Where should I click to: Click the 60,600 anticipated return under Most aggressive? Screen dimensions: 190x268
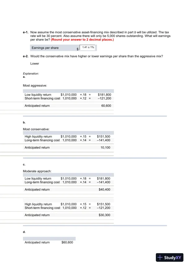pos(106,106)
